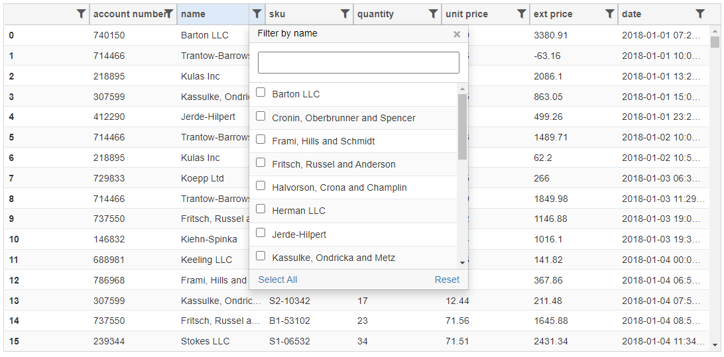Click Select All in filter popup
This screenshot has width=724, height=357.
pyautogui.click(x=278, y=280)
